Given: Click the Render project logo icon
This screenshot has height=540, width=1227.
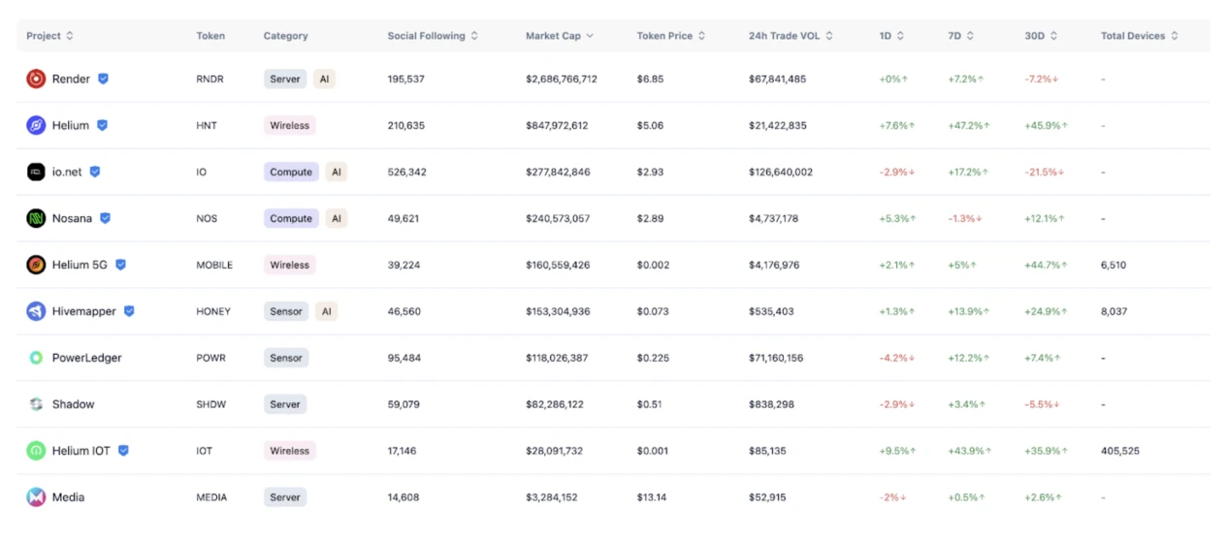Looking at the screenshot, I should [36, 79].
